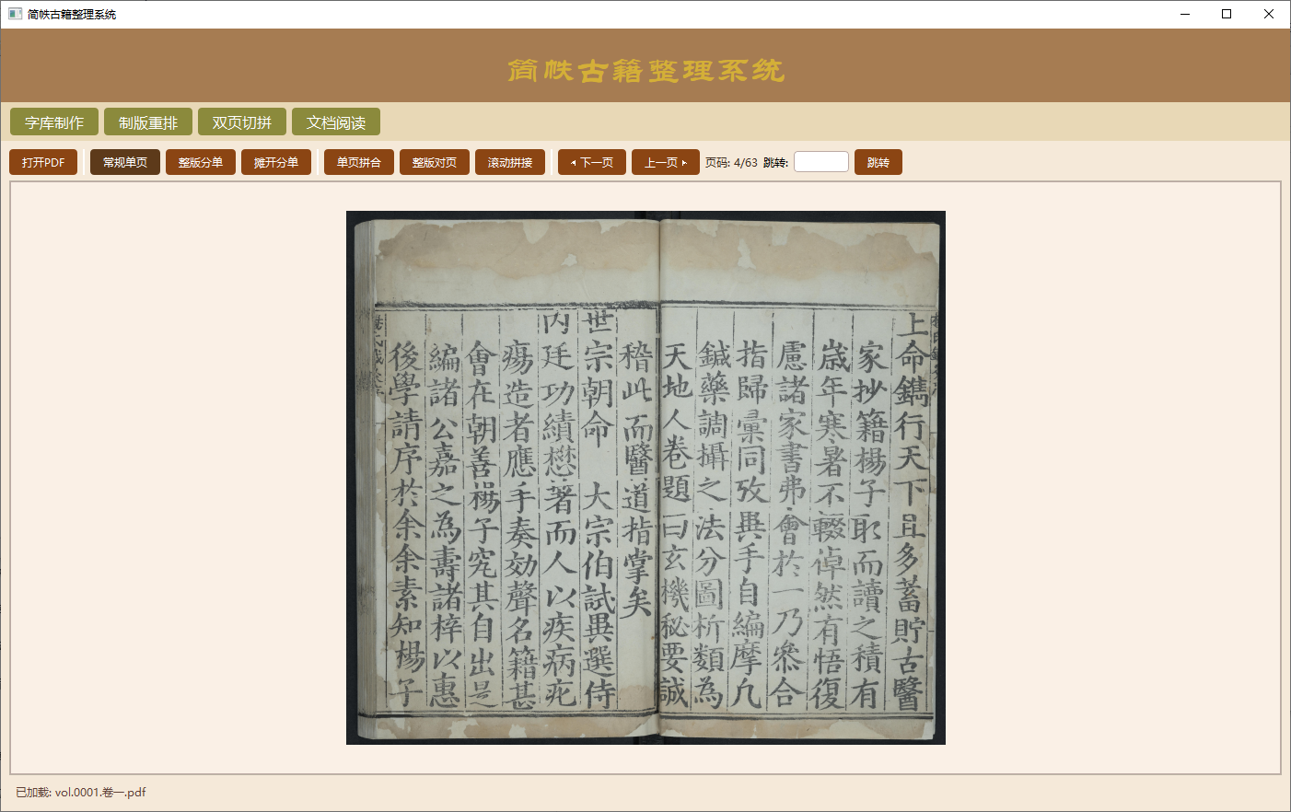Screen dimensions: 1291x812
Task: Select 常规单页 view mode
Action: tap(125, 162)
